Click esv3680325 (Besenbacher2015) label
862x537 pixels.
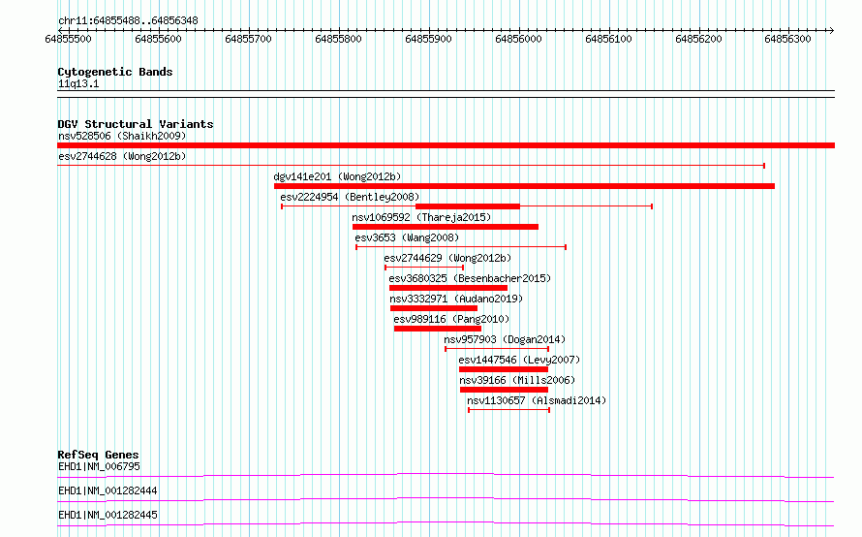[x=470, y=278]
